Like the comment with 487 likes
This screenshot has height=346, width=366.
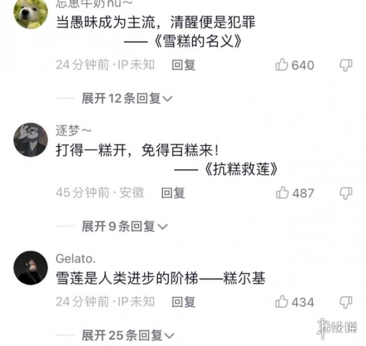282,192
